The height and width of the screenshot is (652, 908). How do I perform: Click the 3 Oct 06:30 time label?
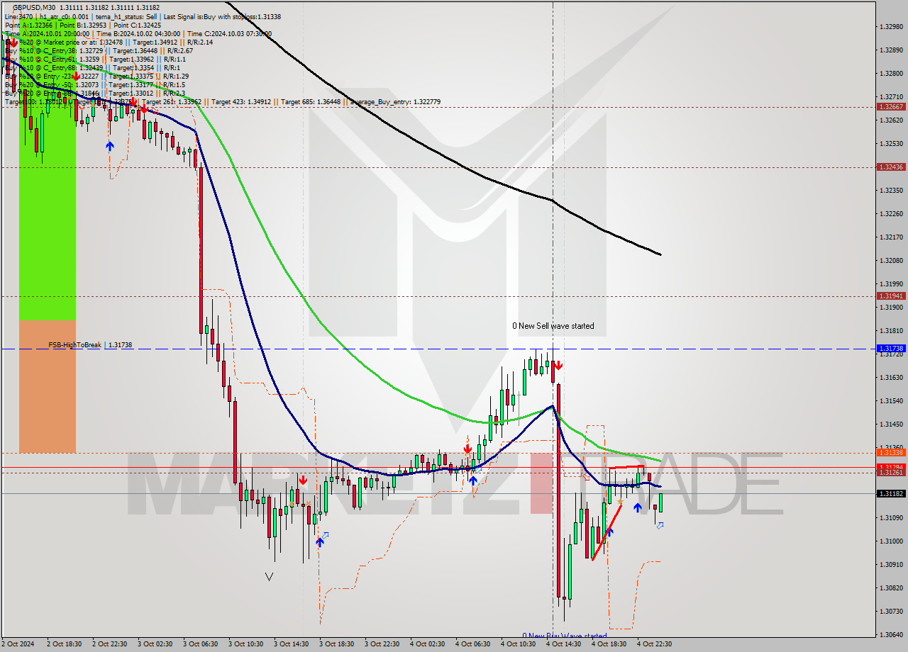click(200, 644)
